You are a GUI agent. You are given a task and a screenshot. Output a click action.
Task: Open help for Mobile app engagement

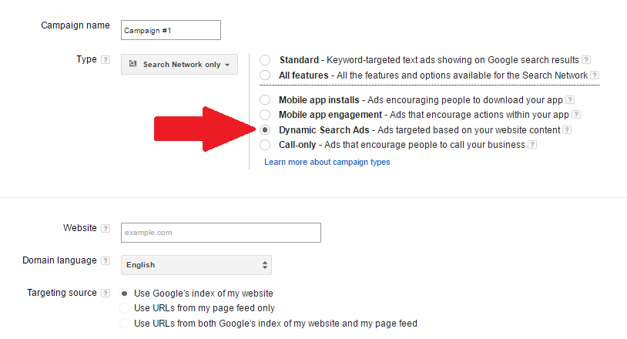(x=576, y=115)
